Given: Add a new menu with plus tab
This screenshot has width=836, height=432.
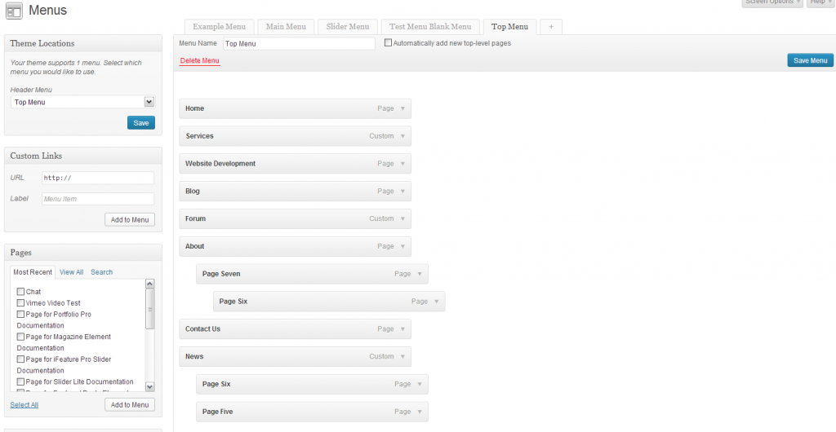Looking at the screenshot, I should [551, 27].
